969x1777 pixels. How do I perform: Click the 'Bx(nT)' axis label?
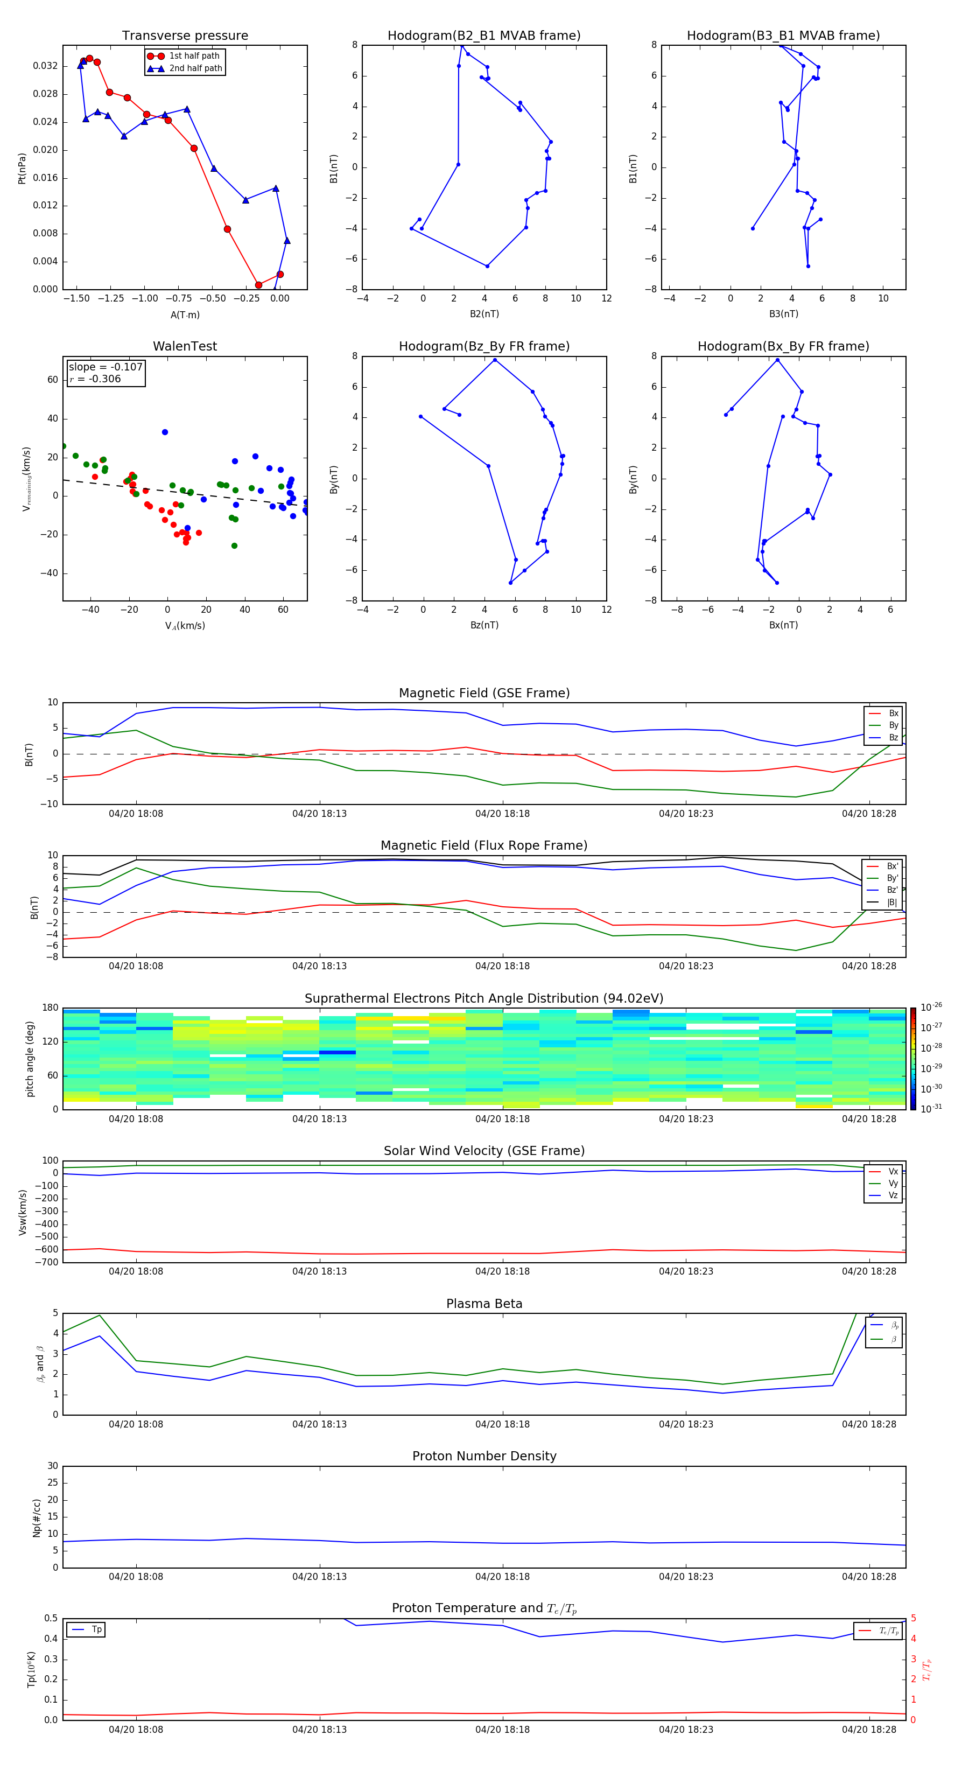[783, 625]
